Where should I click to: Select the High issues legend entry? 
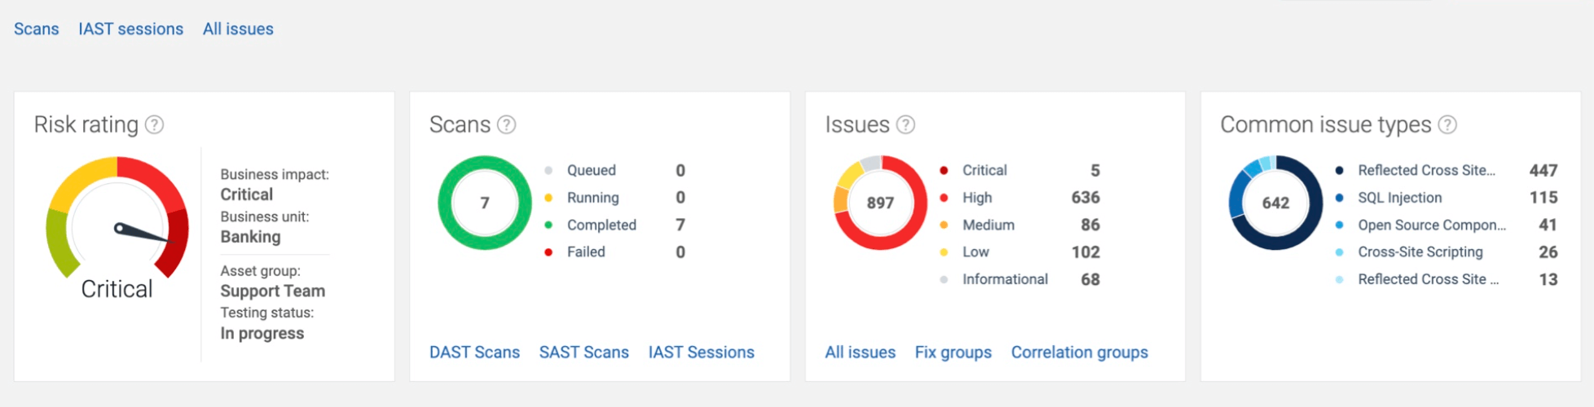click(977, 198)
